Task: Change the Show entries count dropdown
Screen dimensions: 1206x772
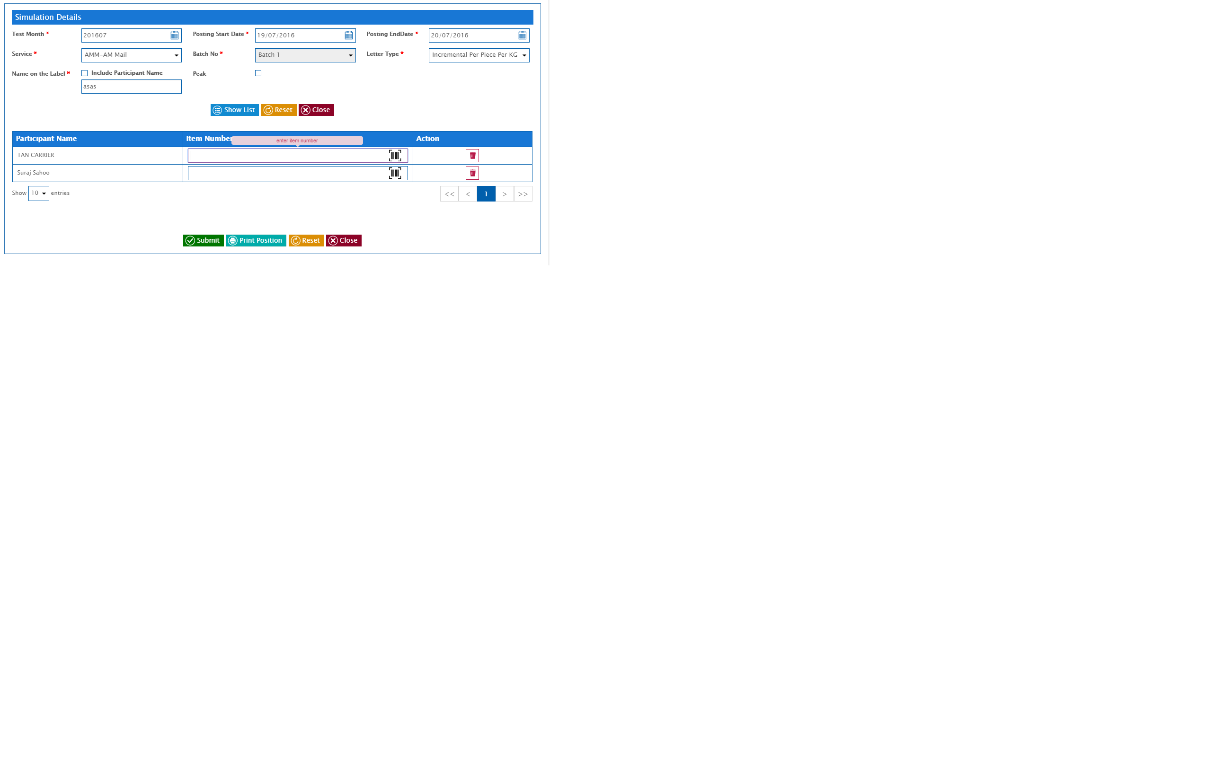Action: pyautogui.click(x=39, y=193)
